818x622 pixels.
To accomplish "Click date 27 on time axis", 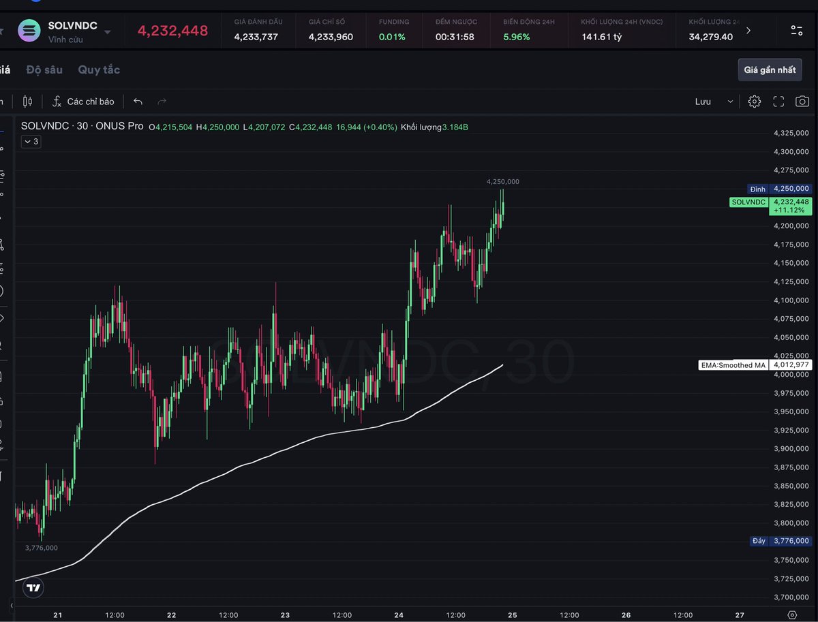I will coord(740,615).
